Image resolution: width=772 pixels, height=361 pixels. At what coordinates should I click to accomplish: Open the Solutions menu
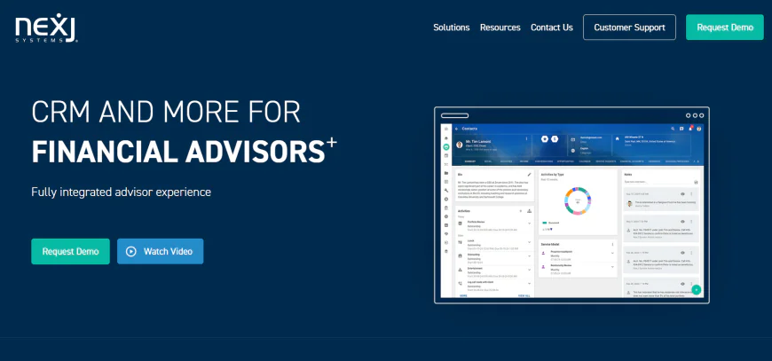(451, 27)
